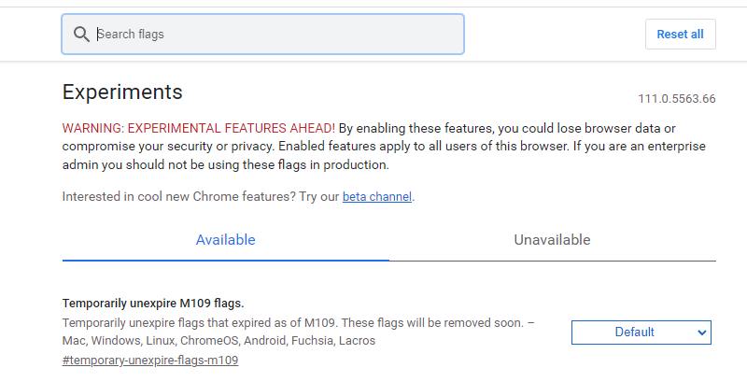Screen dimensions: 747x382
Task: Click the Experiments page heading
Action: pyautogui.click(x=122, y=92)
